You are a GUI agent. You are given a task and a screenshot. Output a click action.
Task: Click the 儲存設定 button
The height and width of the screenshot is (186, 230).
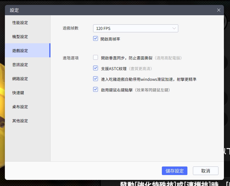(175, 171)
